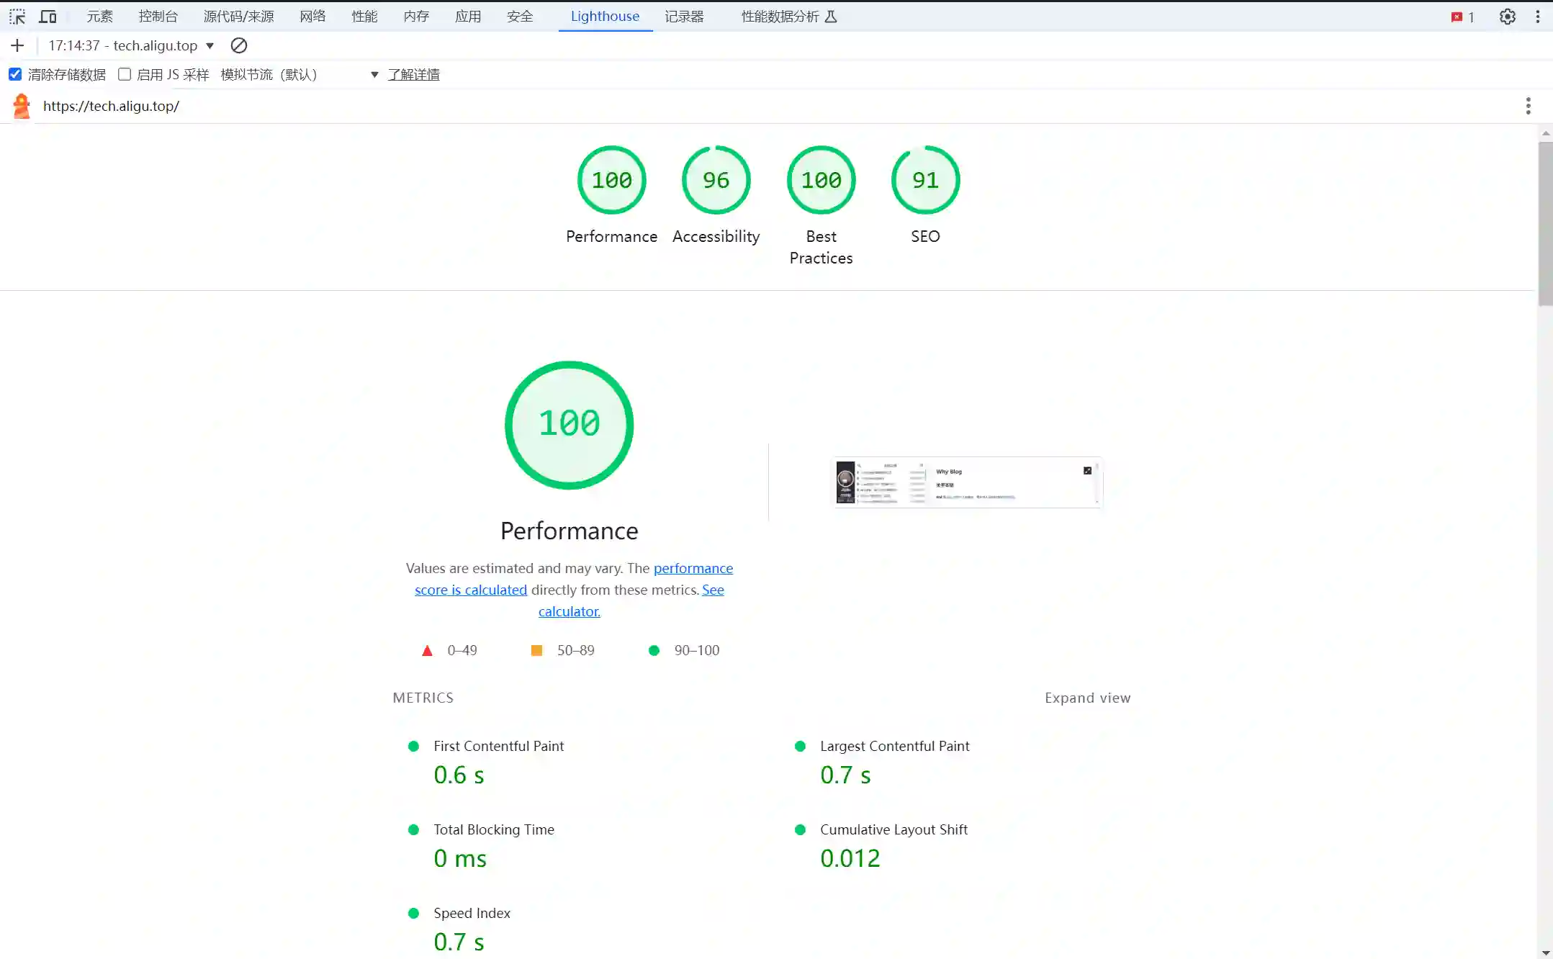Click the SEO score gauge 91
This screenshot has width=1553, height=959.
pos(925,180)
